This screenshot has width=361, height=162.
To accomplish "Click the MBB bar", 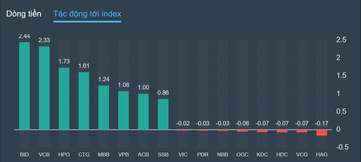I will [104, 107].
